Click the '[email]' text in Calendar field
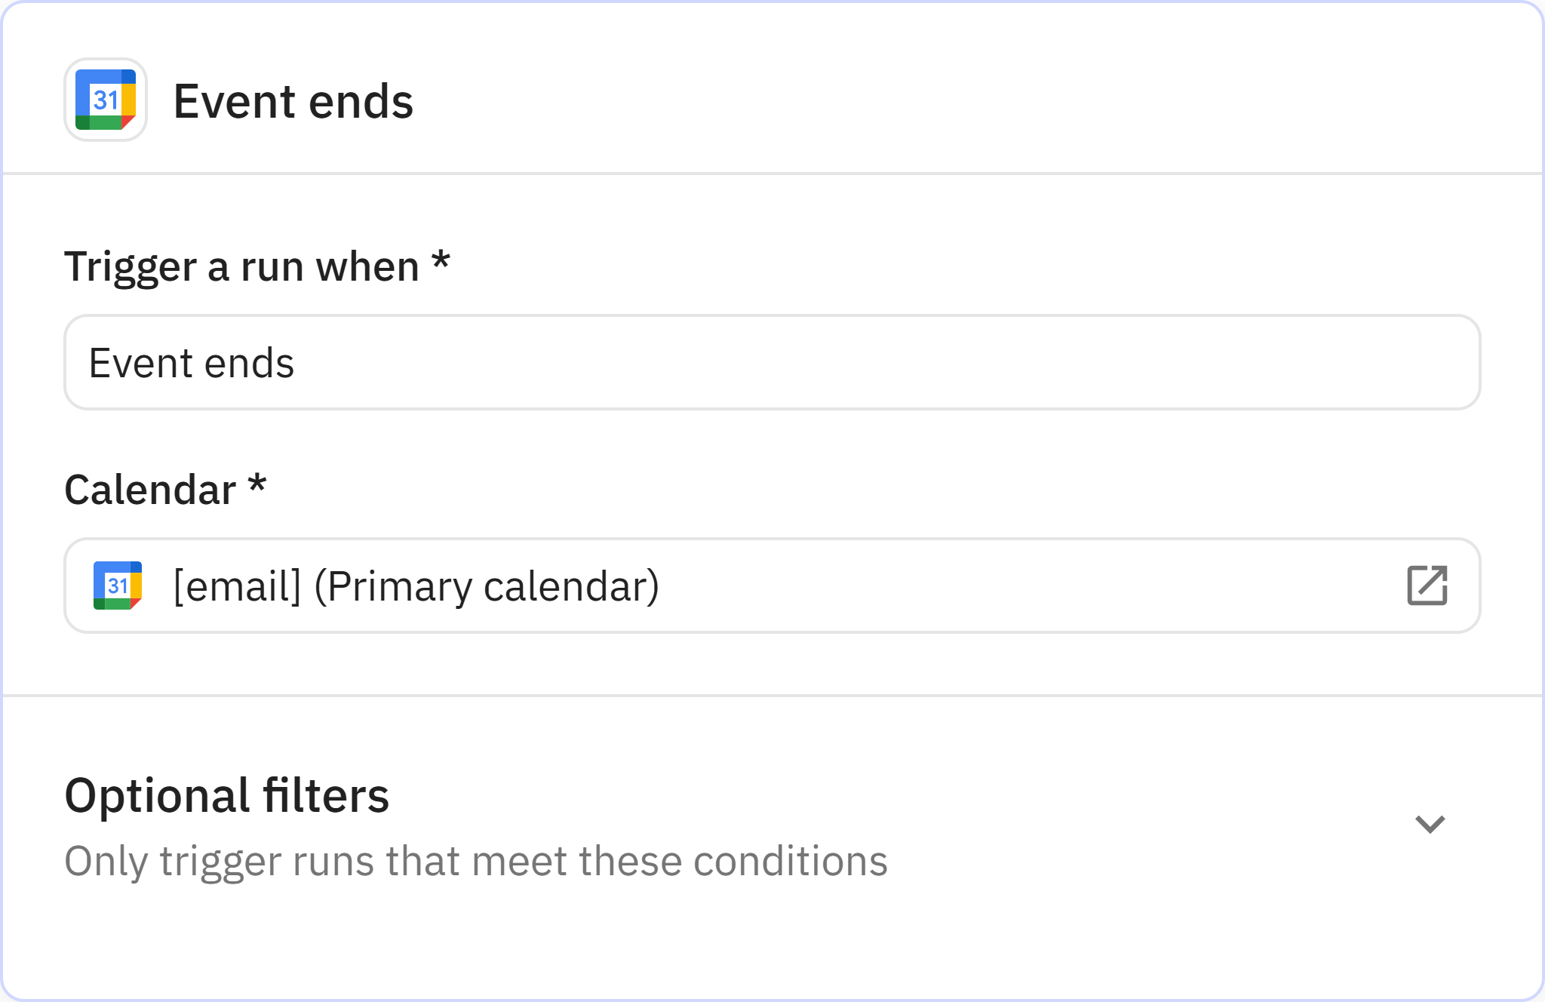Viewport: 1545px width, 1002px height. (237, 586)
